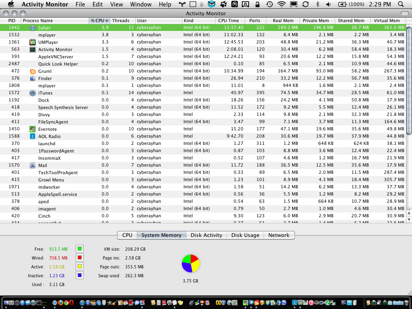Image resolution: width=412 pixels, height=309 pixels.
Task: Open the Wi-Fi status menu
Action: pos(281,4)
